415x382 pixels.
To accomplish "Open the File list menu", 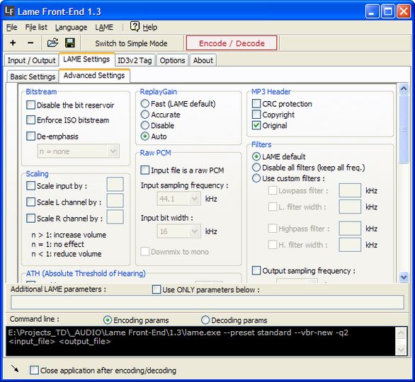I will point(36,27).
